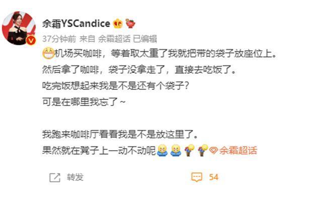Click the second smiling emoji in last line
This screenshot has width=322, height=197.
point(176,150)
